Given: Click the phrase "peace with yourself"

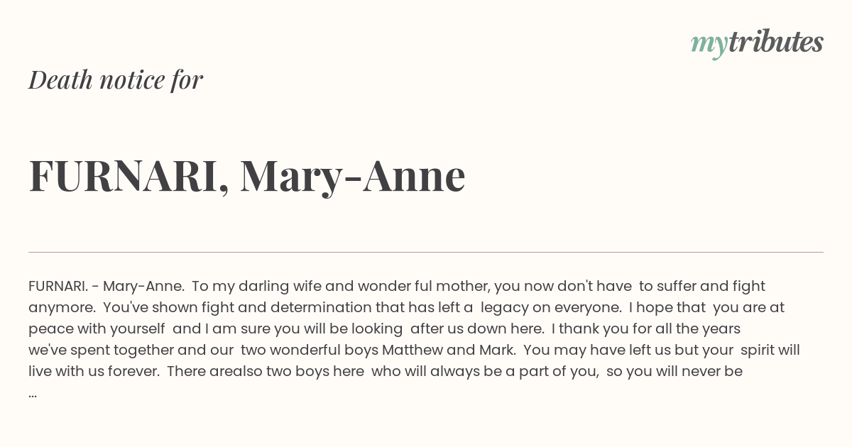Looking at the screenshot, I should click(x=99, y=329).
